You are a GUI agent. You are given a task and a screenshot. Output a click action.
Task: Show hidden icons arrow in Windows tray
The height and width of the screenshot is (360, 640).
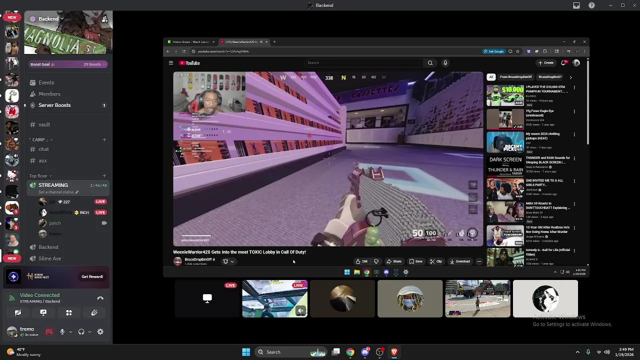[577, 352]
